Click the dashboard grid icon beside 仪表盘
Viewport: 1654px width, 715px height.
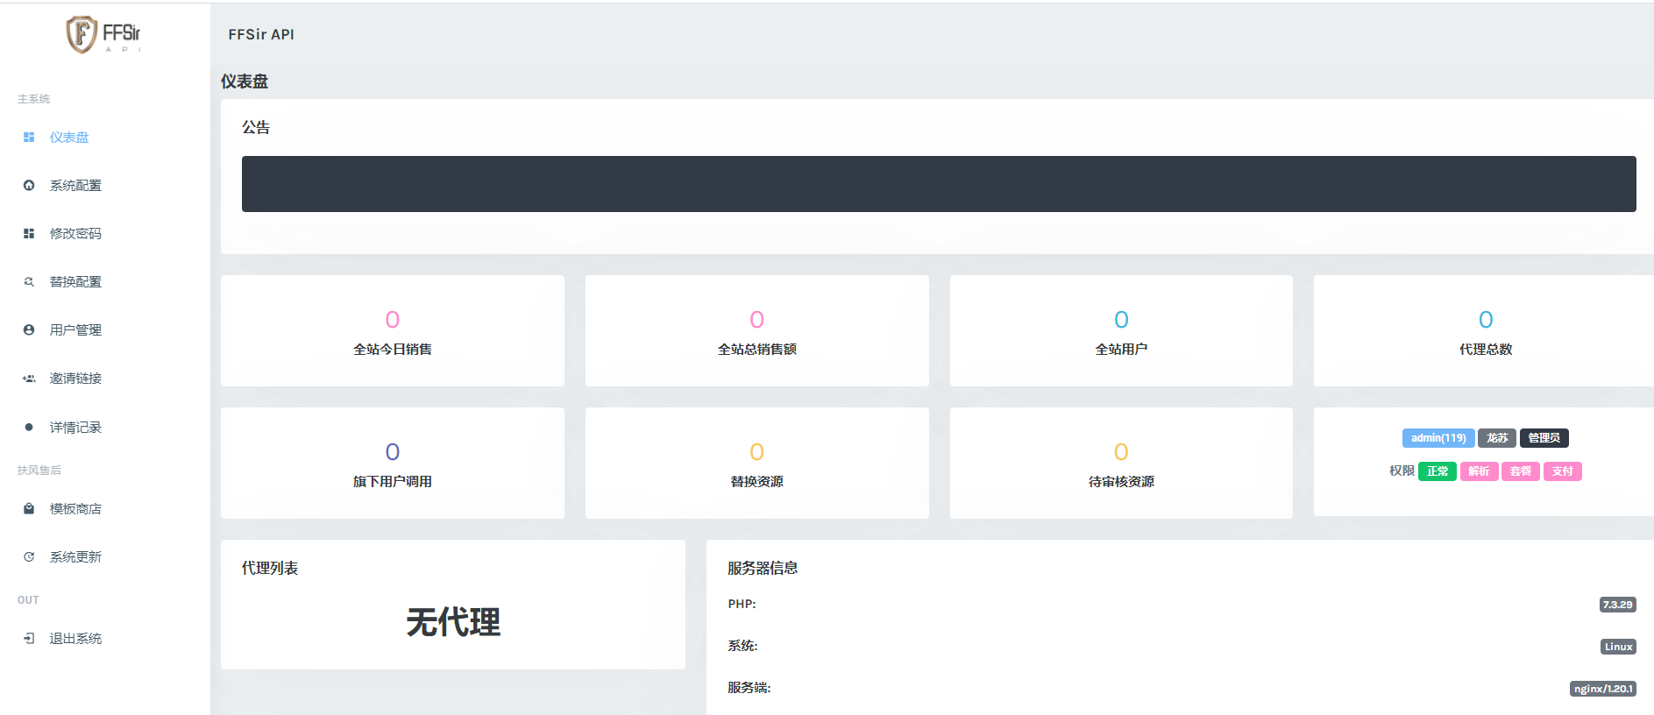pyautogui.click(x=29, y=138)
